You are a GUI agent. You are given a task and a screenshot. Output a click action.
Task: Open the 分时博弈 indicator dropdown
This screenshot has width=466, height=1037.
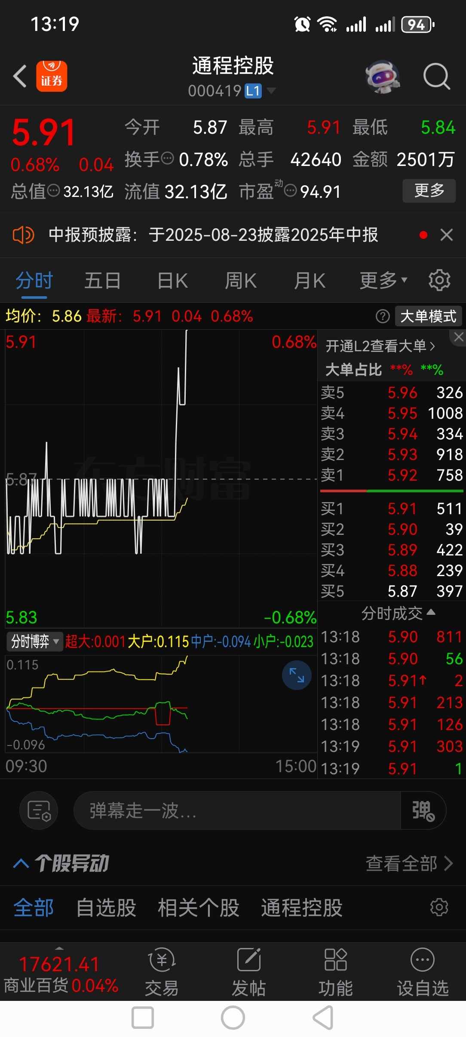point(35,641)
